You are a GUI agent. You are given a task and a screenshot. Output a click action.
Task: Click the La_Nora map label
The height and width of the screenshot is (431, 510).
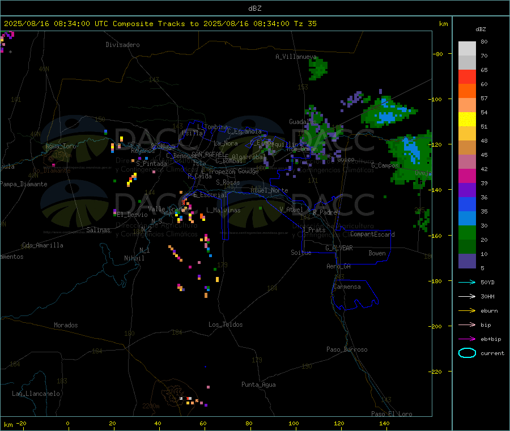(226, 143)
